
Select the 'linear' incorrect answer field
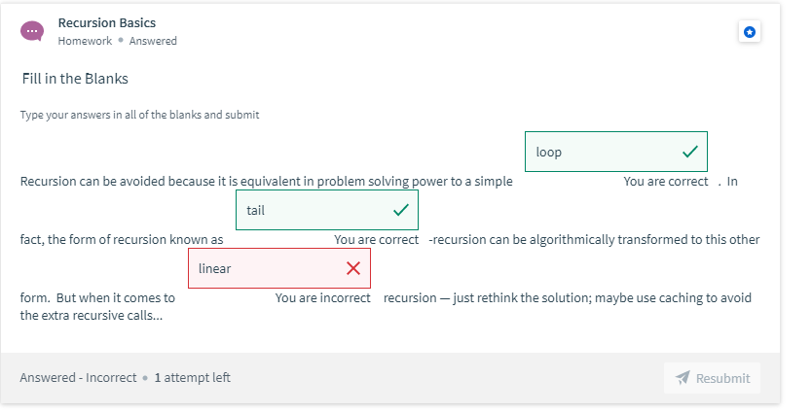click(279, 268)
